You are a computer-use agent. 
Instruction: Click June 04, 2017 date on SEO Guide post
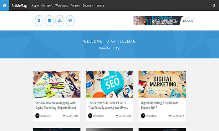125,116
